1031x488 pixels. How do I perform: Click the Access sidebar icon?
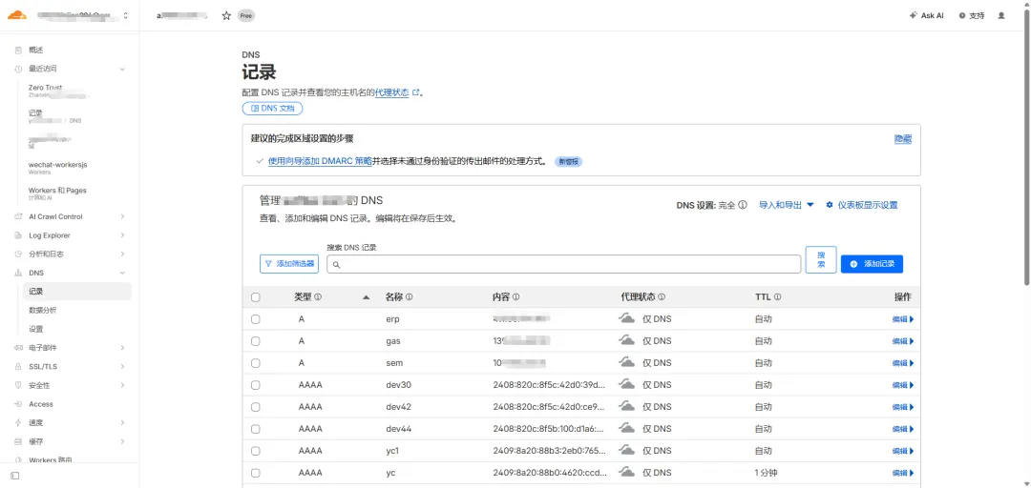[x=18, y=404]
